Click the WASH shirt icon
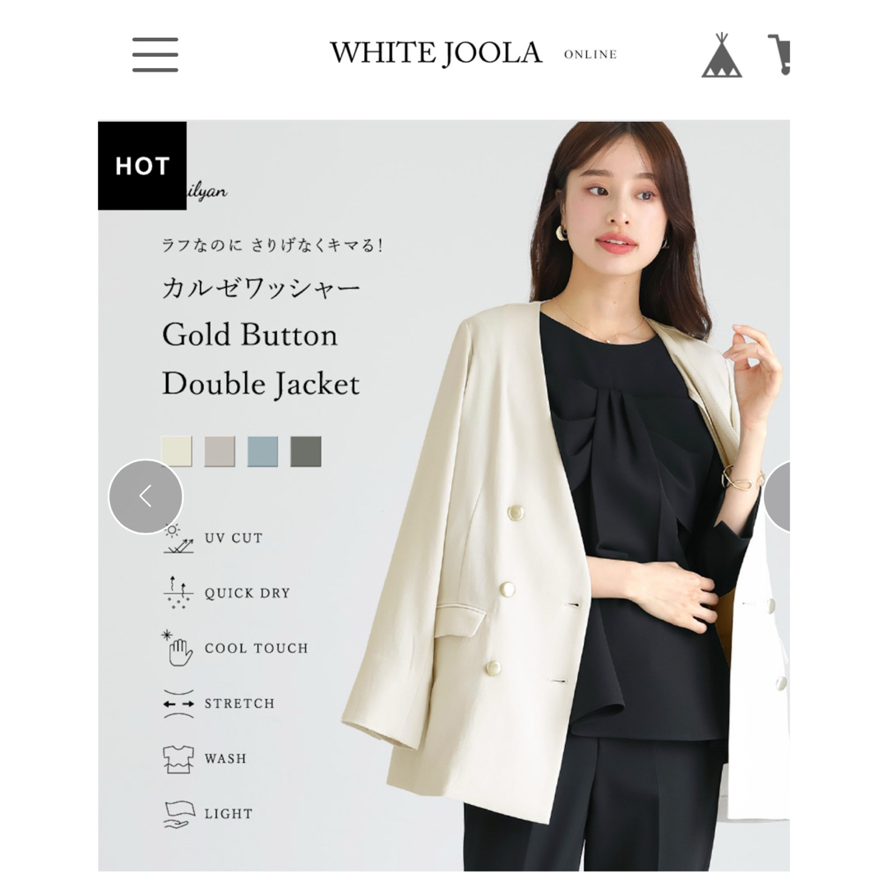 point(178,759)
